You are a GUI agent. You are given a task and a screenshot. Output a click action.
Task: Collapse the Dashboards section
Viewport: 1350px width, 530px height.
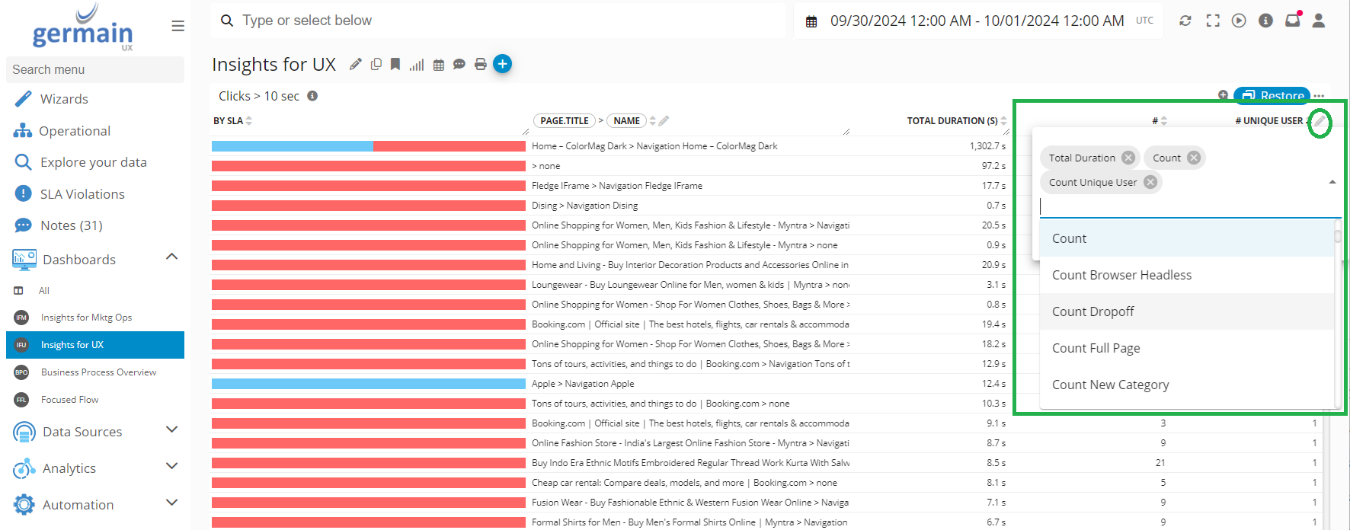pyautogui.click(x=172, y=257)
